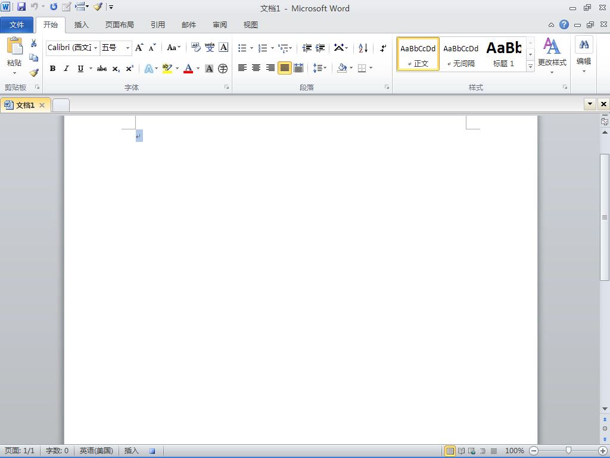
Task: Toggle the 插入 insert/overtype mode in status bar
Action: (132, 451)
